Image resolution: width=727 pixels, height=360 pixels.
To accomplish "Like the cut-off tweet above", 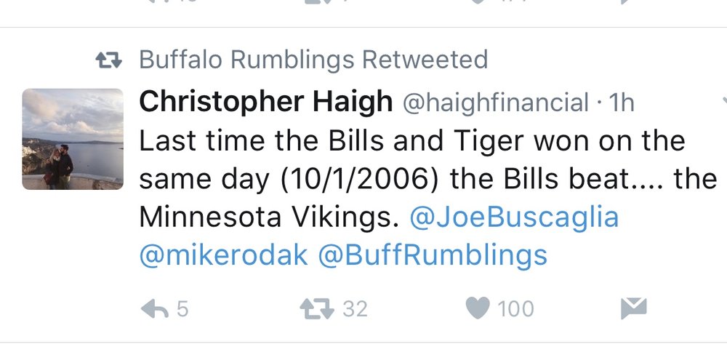I will click(x=477, y=2).
